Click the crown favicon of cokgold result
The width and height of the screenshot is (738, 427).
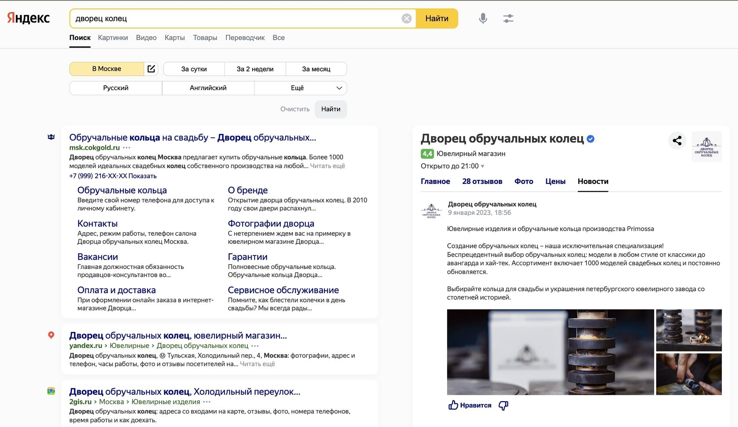click(51, 137)
